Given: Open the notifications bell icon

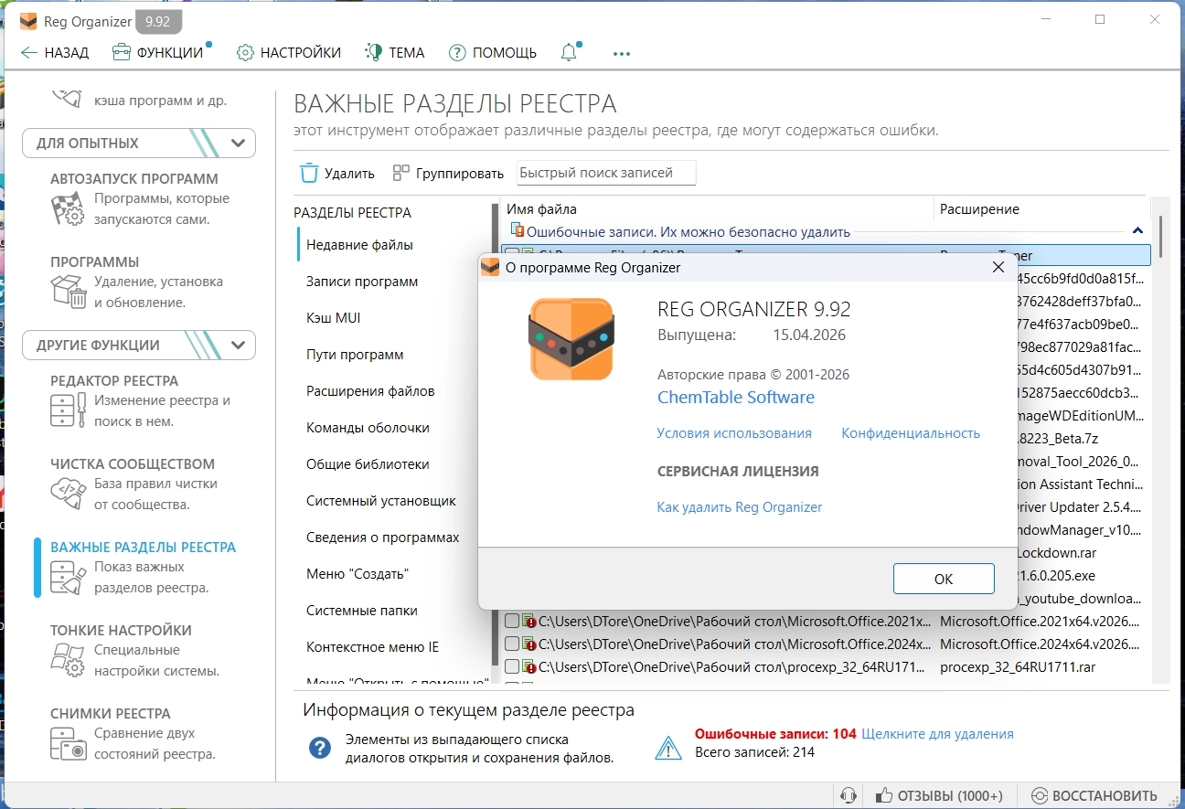Looking at the screenshot, I should pyautogui.click(x=569, y=52).
